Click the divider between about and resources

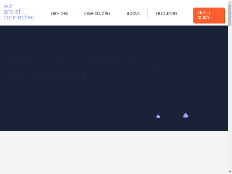tap(148, 13)
